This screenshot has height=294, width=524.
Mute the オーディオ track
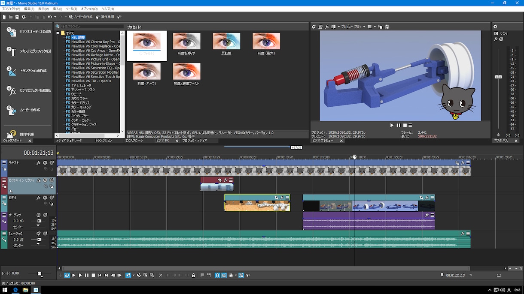coord(39,215)
